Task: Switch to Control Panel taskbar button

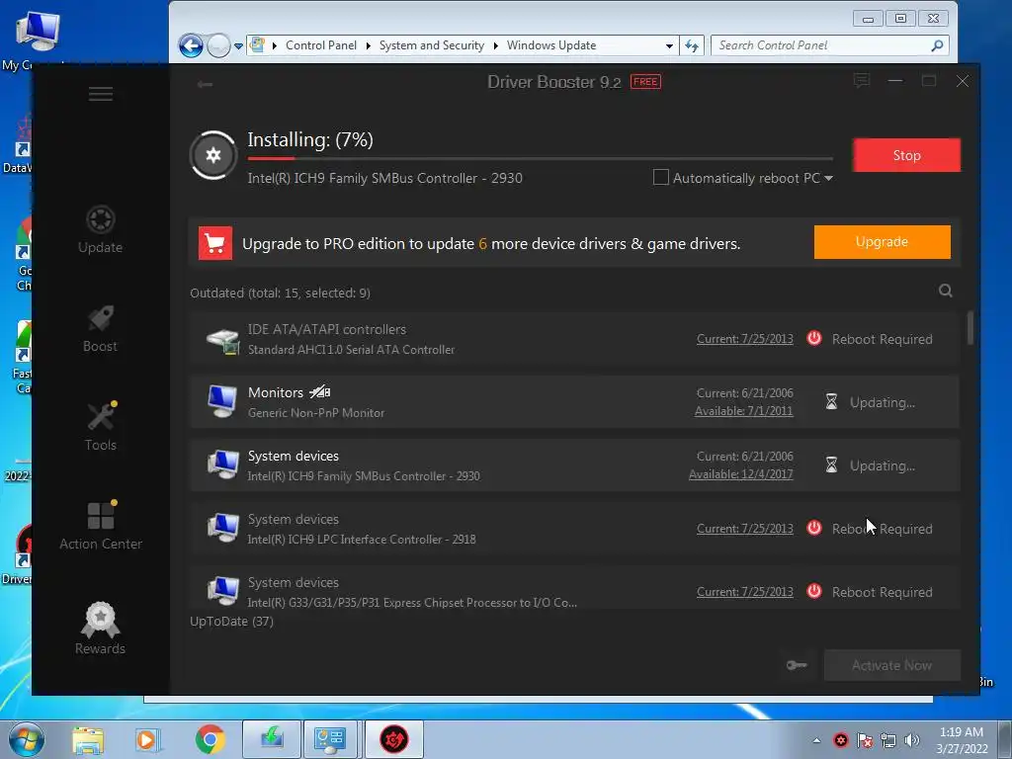Action: [x=330, y=739]
